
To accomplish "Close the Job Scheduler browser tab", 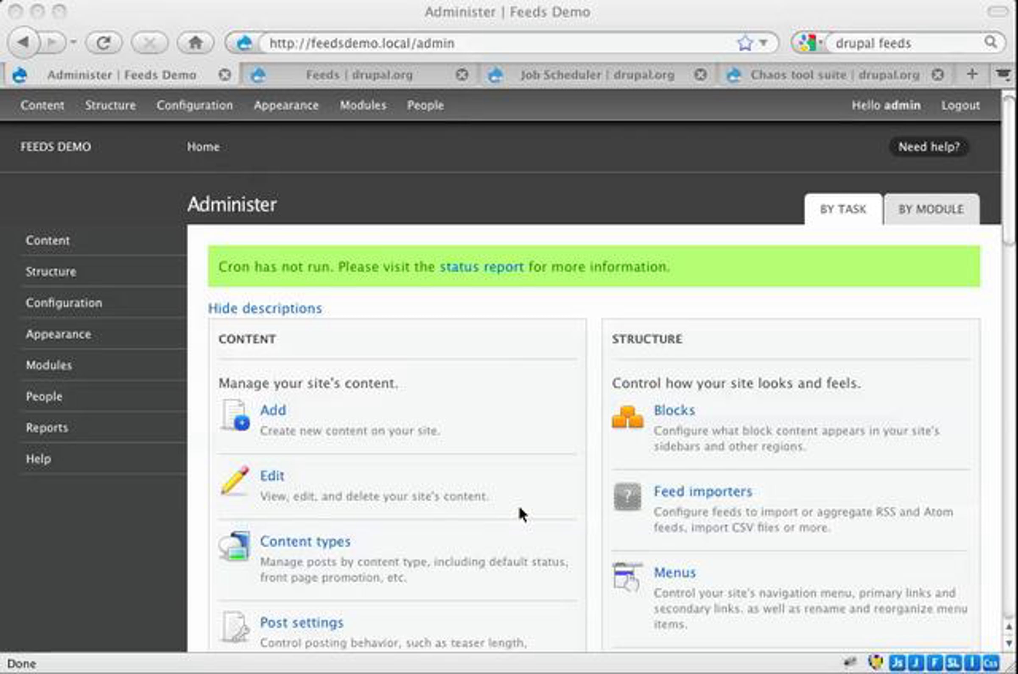I will coord(700,75).
